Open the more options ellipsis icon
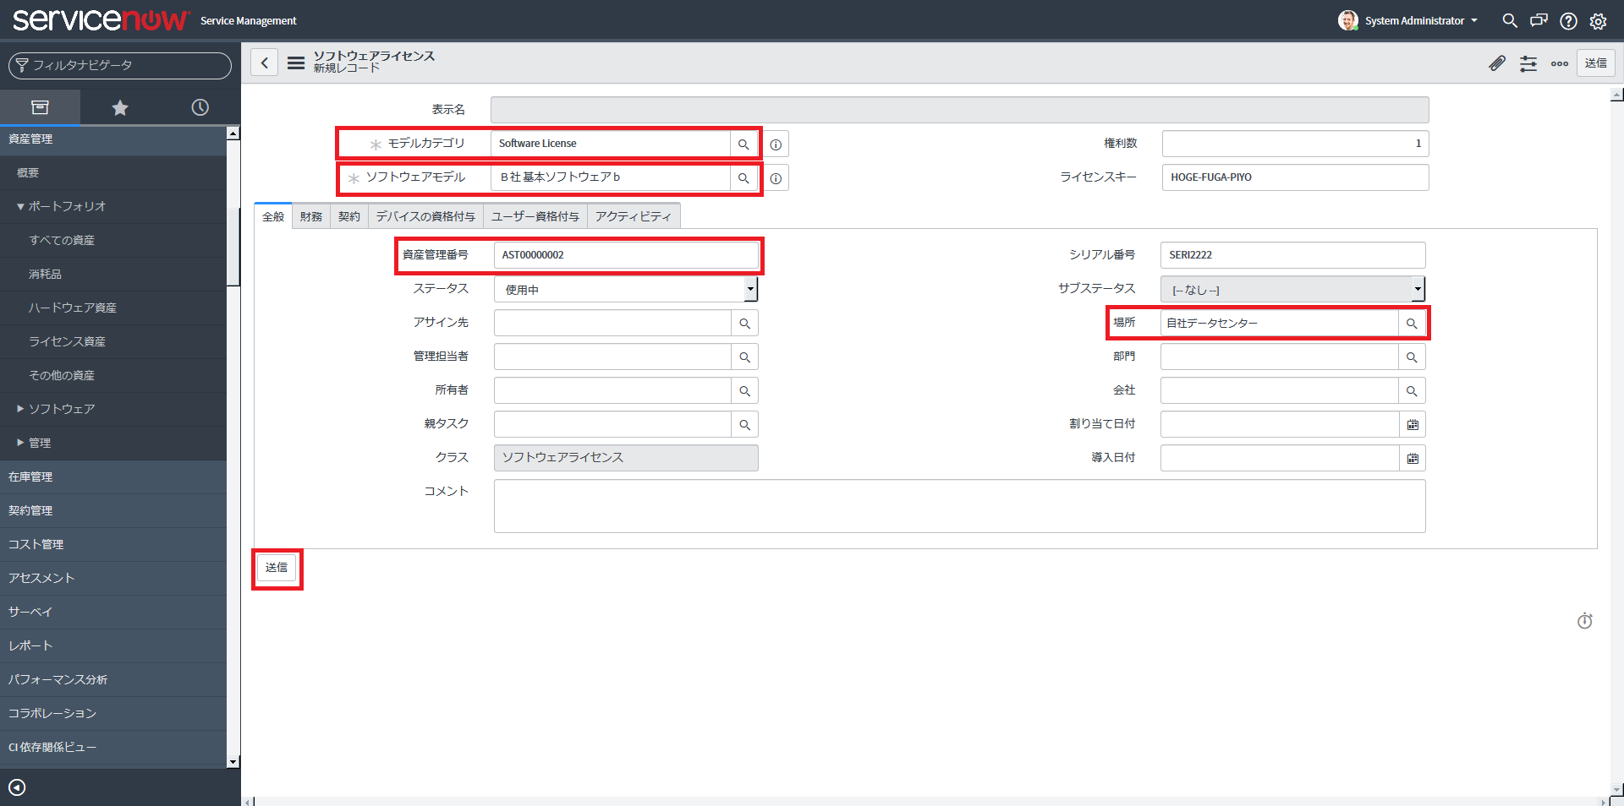The width and height of the screenshot is (1624, 806). tap(1560, 63)
